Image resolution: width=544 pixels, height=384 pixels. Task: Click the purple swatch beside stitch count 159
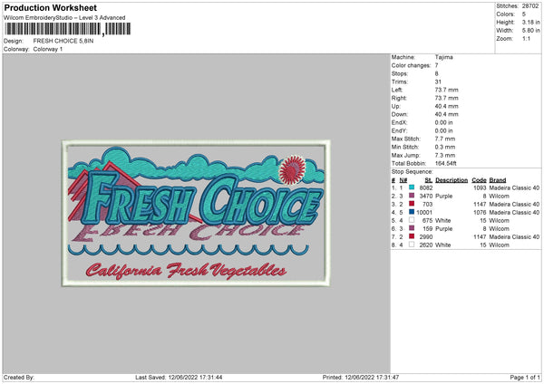pyautogui.click(x=412, y=228)
